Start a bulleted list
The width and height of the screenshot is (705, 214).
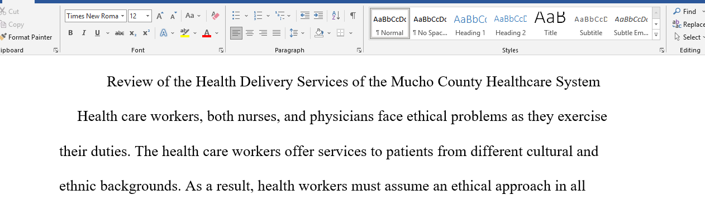pyautogui.click(x=236, y=16)
